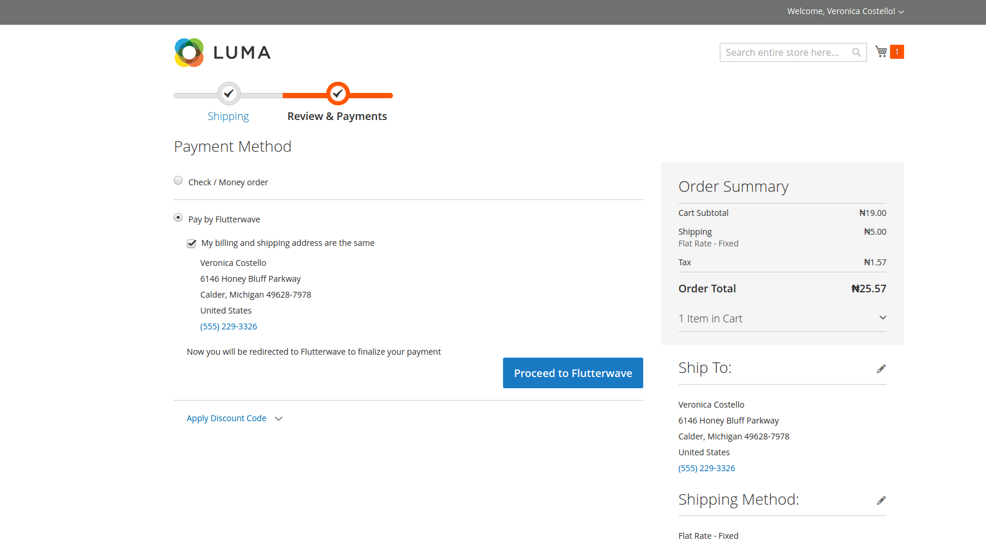This screenshot has height=560, width=986.
Task: Focus the search entire store field
Action: (783, 52)
